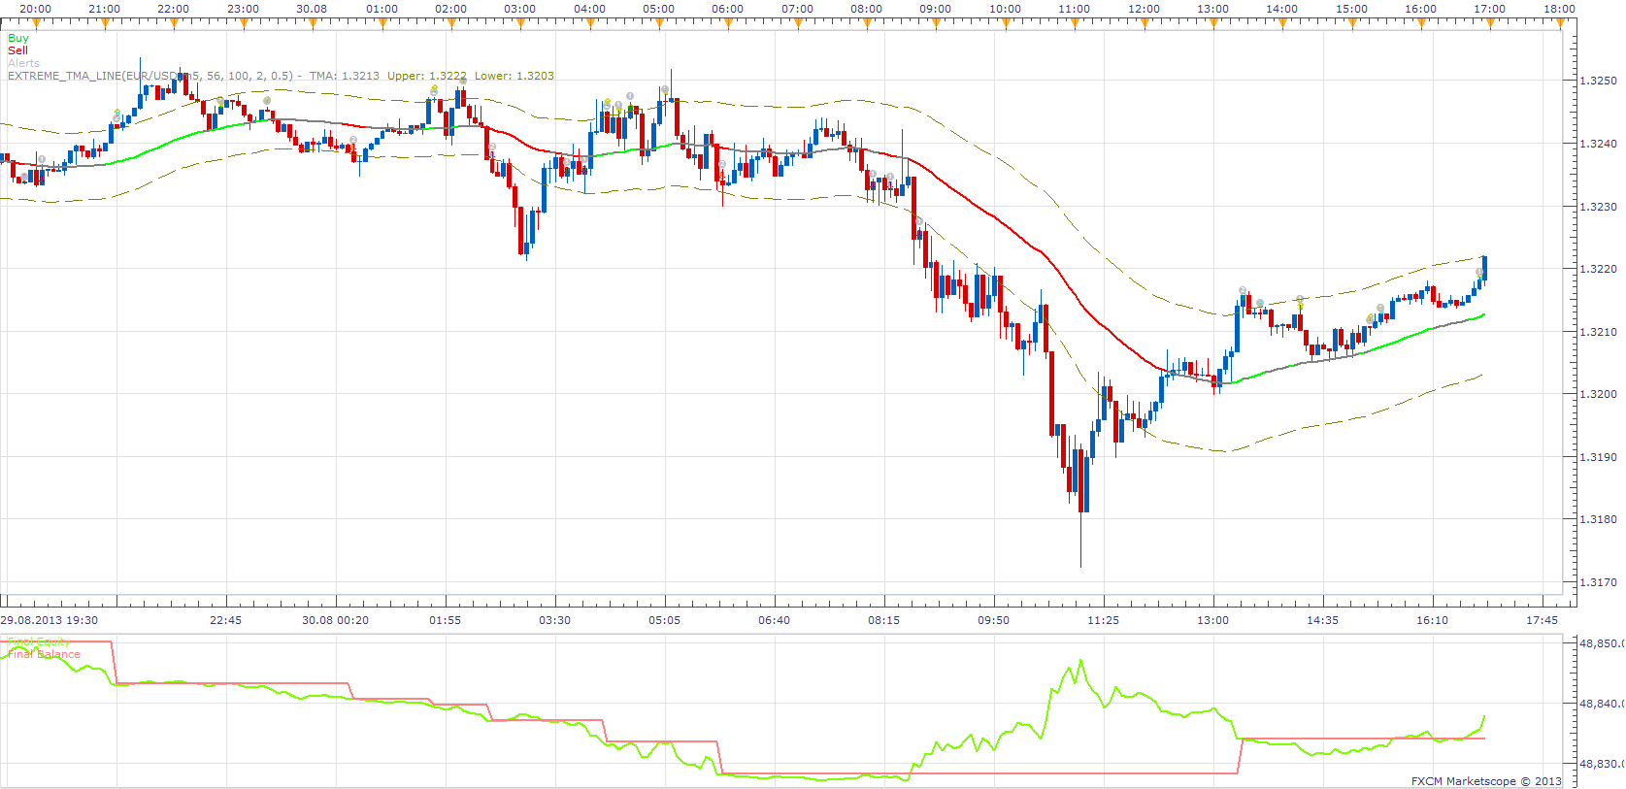1626x789 pixels.
Task: Click the 1.3210 price axis label
Action: click(x=1599, y=332)
